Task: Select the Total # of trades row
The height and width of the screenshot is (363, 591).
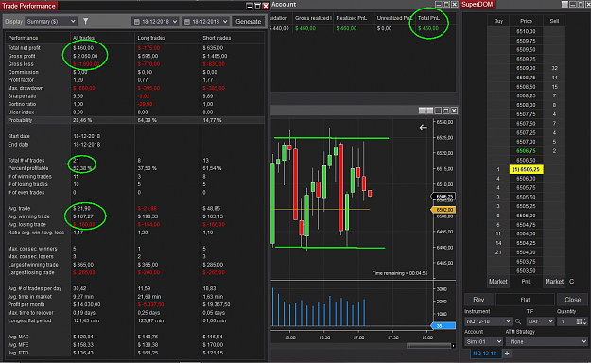Action: click(134, 160)
